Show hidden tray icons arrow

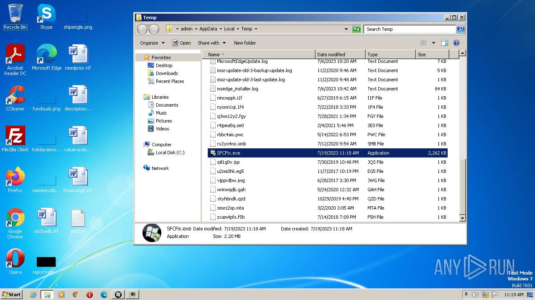point(466,295)
